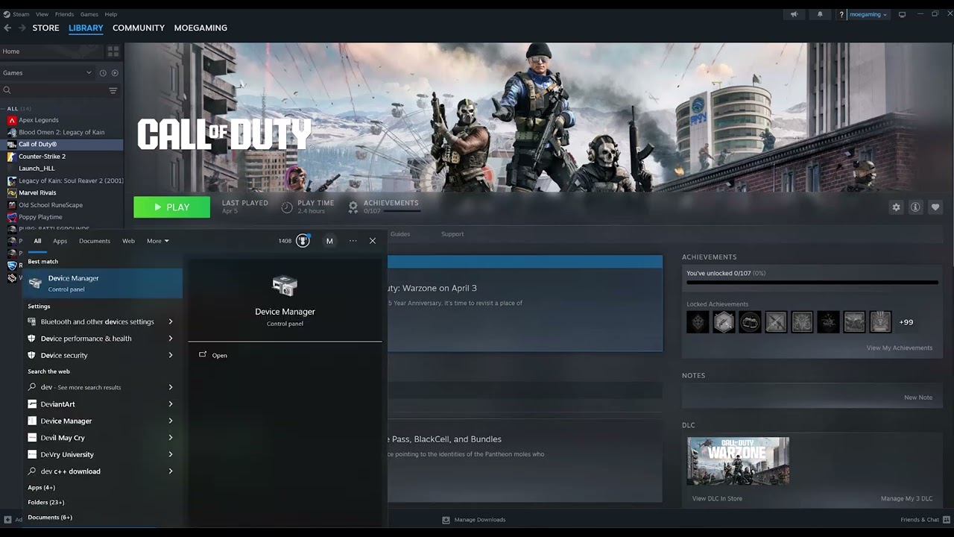Open the game information icon
The image size is (954, 537).
click(x=915, y=207)
